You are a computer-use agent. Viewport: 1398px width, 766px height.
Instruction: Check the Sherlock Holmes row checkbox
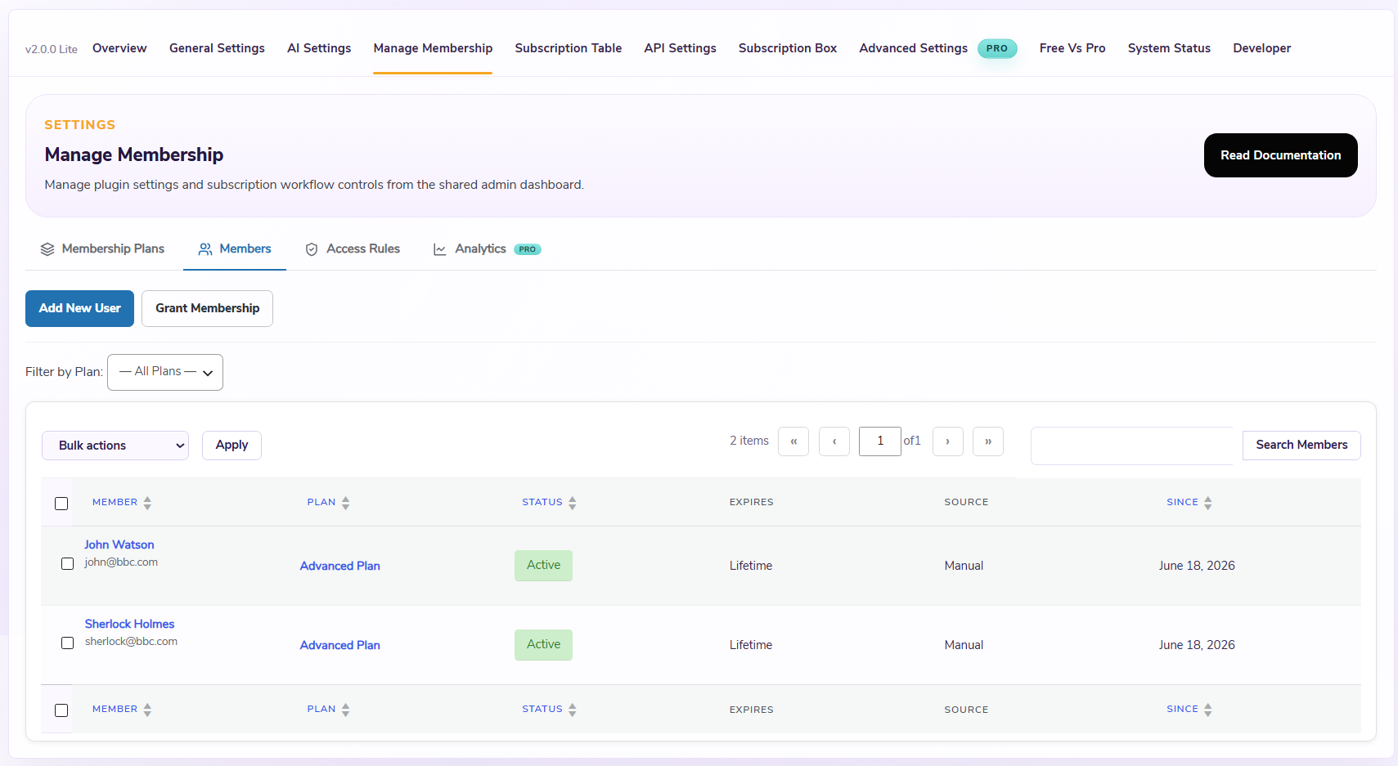pos(68,643)
